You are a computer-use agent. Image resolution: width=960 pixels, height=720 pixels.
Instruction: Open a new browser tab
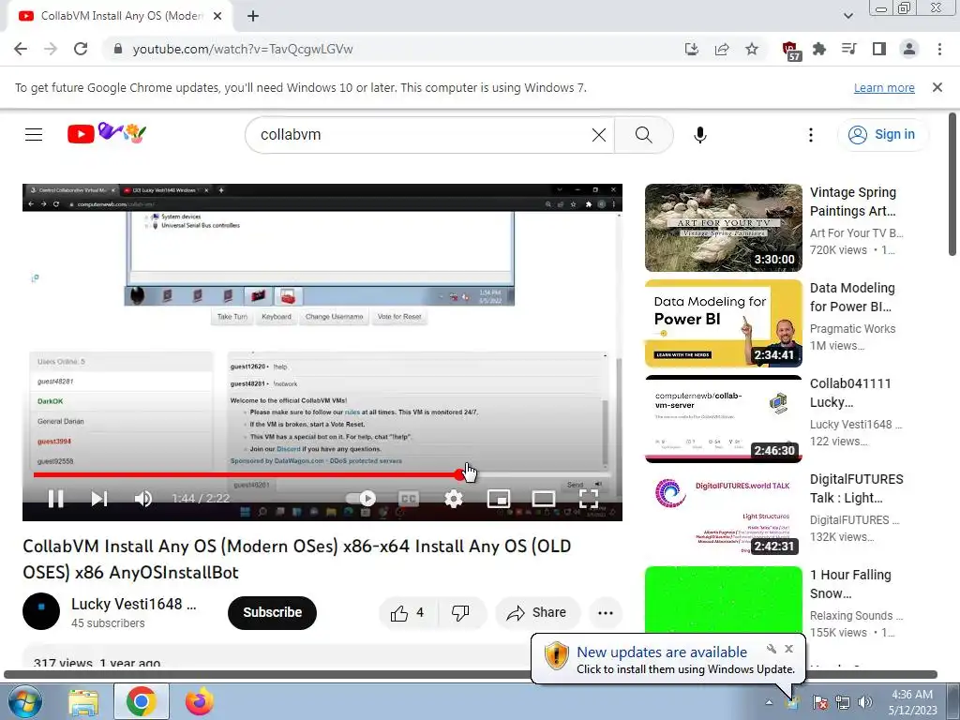click(x=253, y=16)
